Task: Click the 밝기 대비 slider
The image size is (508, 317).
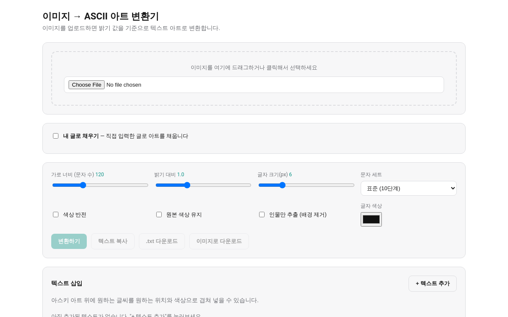Action: coord(203,185)
